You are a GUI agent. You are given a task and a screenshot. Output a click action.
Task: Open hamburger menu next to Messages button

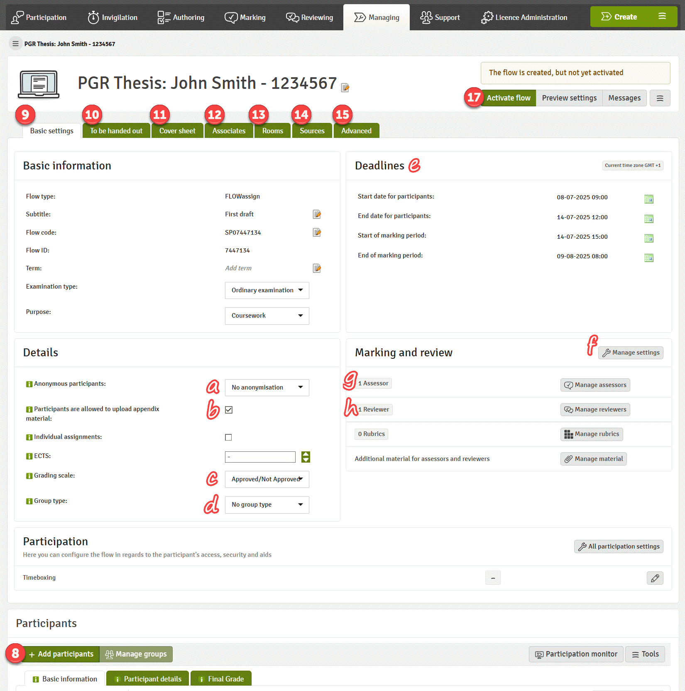click(x=660, y=98)
